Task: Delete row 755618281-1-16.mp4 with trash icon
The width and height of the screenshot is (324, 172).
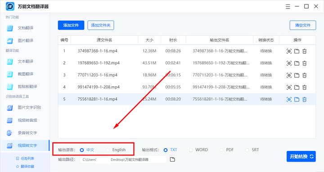Action: [304, 99]
